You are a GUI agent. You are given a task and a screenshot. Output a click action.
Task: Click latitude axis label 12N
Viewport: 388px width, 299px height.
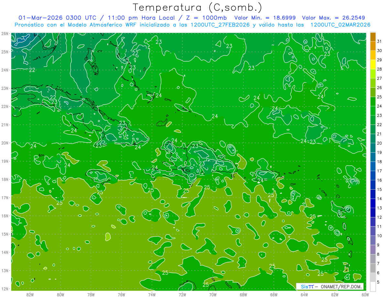pyautogui.click(x=5, y=289)
